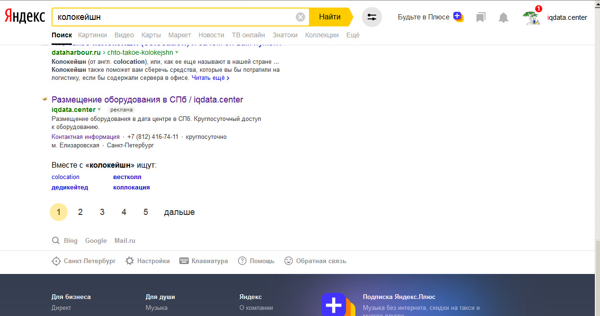Search related query вестколл
600x316 pixels.
point(127,177)
